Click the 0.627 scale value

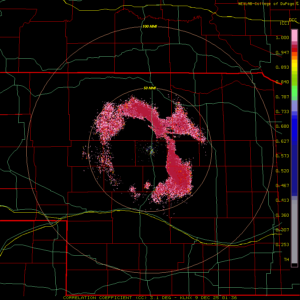tap(282, 141)
